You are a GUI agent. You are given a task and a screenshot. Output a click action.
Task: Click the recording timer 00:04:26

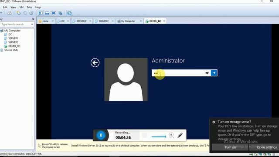(123, 138)
